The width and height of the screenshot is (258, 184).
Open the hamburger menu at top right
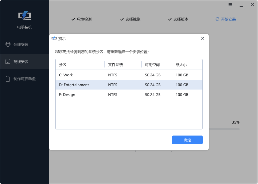pos(230,5)
